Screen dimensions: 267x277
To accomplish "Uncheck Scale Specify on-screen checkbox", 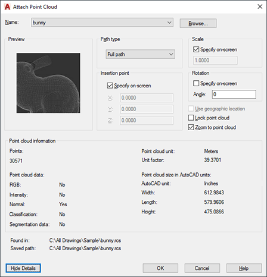I will pos(196,49).
